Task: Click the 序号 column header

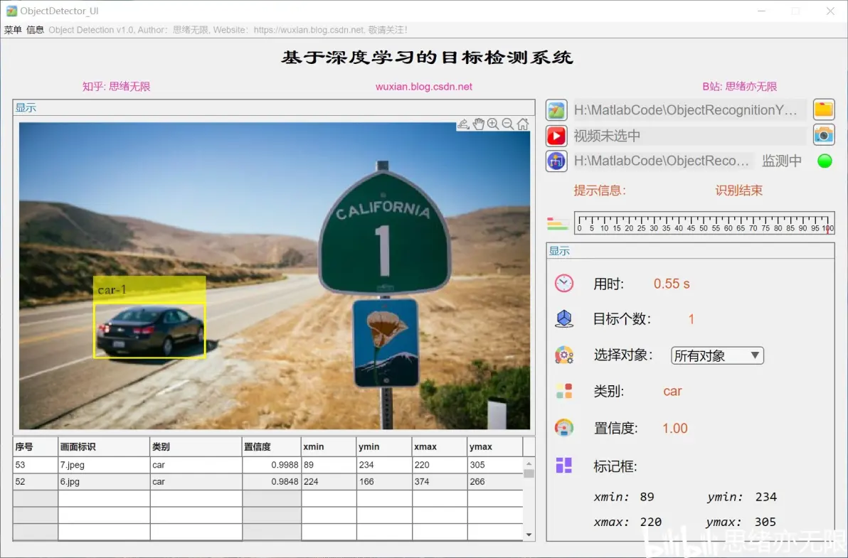Action: click(x=35, y=446)
